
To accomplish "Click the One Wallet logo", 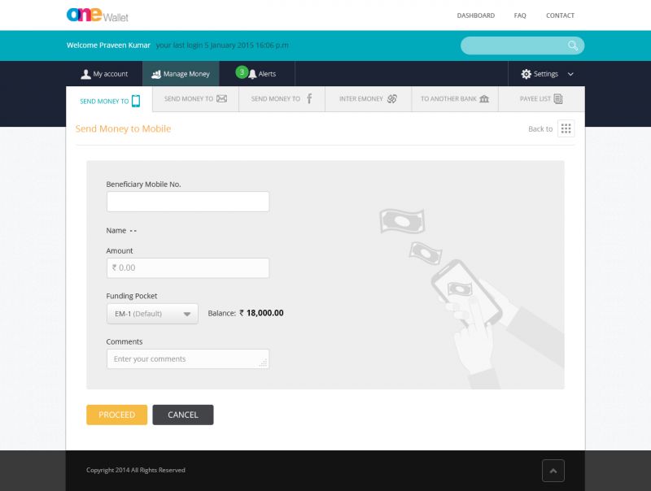I will click(97, 15).
